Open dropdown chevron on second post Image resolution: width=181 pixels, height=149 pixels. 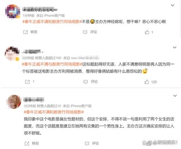coord(175,47)
